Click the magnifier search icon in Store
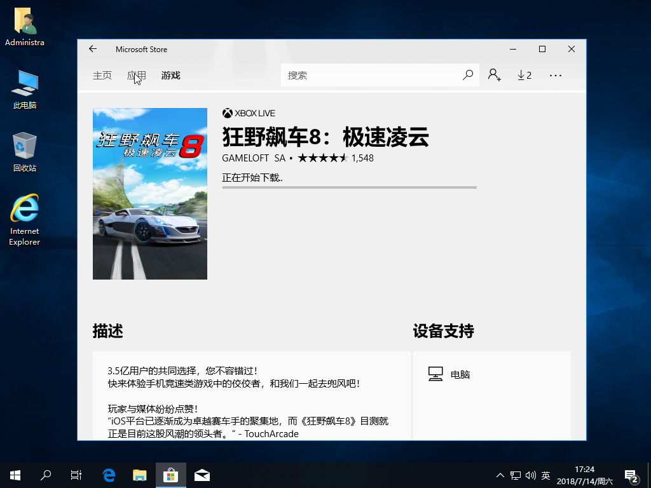 [468, 75]
